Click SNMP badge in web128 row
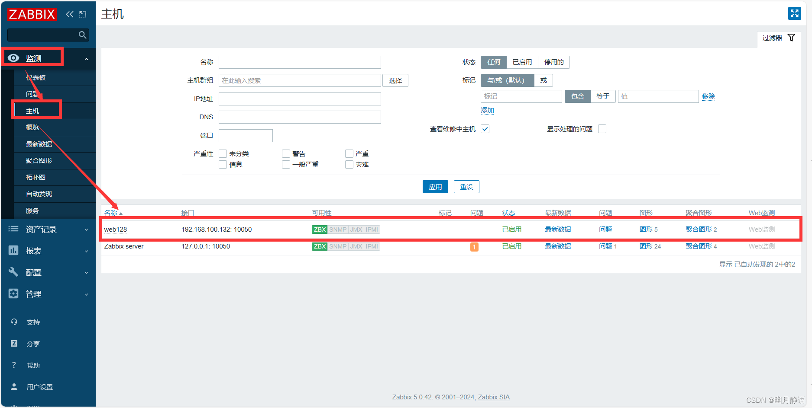The image size is (812, 408). tap(338, 229)
